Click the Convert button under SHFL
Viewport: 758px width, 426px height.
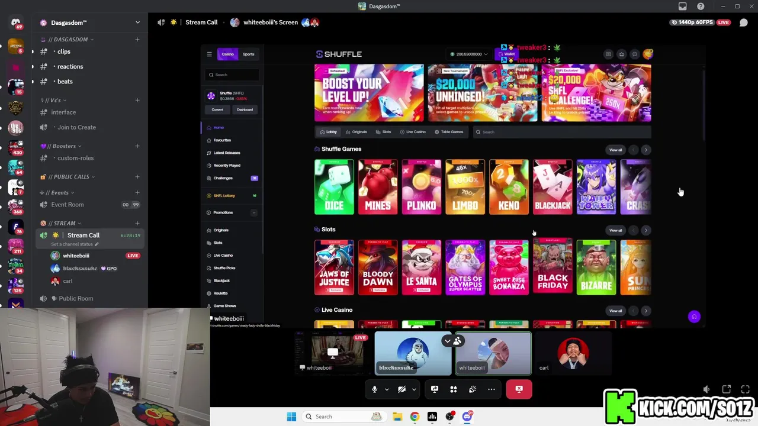click(x=217, y=109)
